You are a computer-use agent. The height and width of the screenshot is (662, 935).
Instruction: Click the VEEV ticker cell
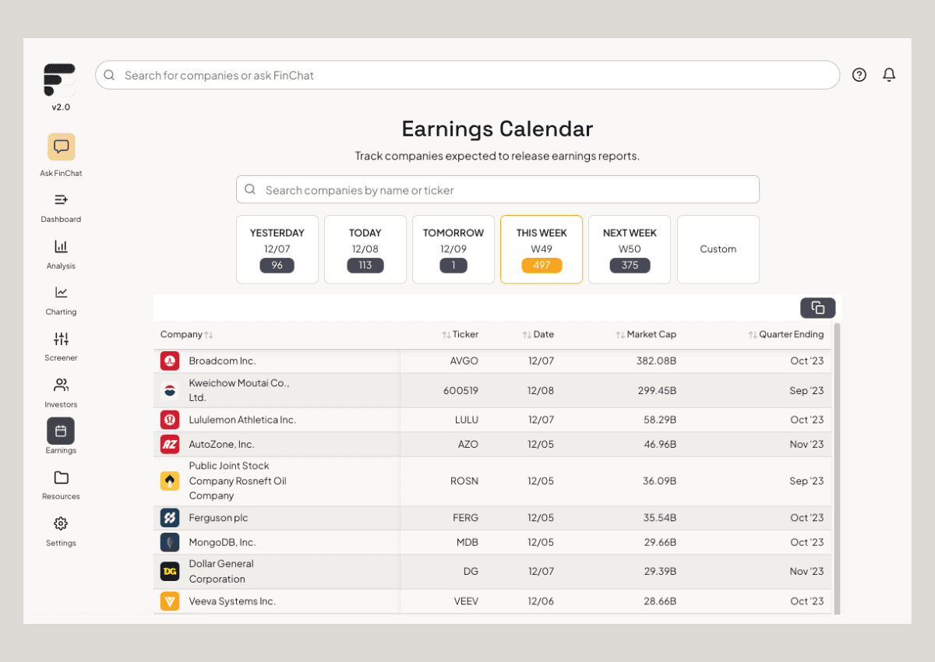(466, 601)
